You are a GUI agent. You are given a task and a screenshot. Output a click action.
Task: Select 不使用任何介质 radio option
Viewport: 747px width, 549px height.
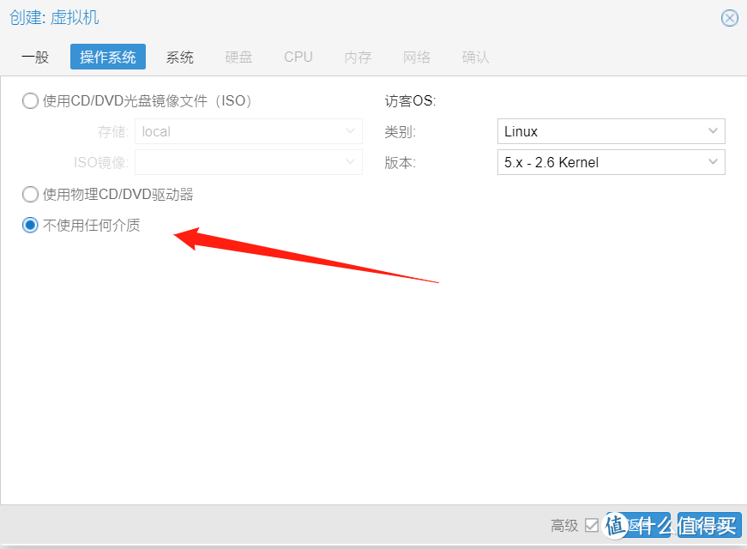30,225
